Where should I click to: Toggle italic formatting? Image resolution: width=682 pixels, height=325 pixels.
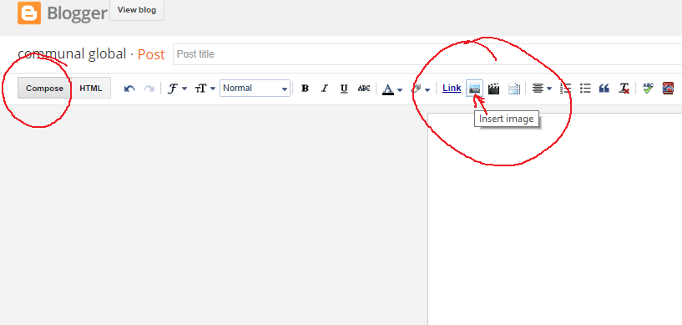pos(325,89)
